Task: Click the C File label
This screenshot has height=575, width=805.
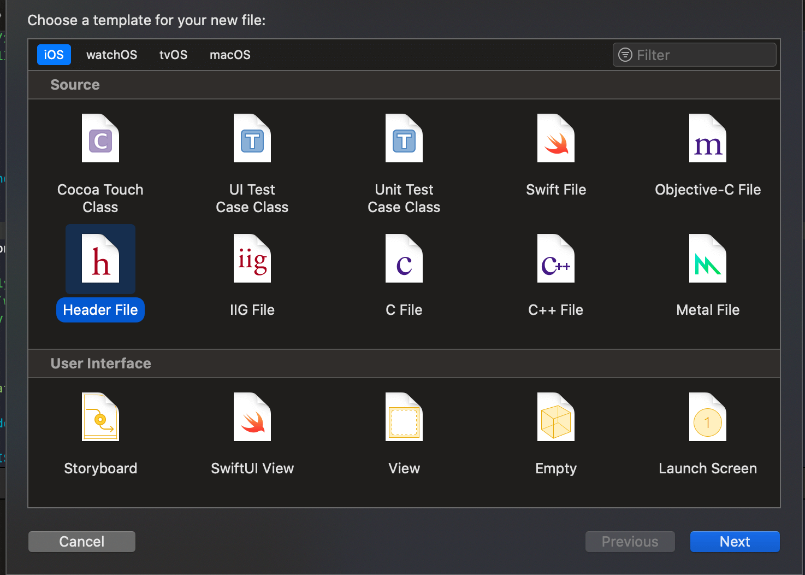Action: pos(404,310)
